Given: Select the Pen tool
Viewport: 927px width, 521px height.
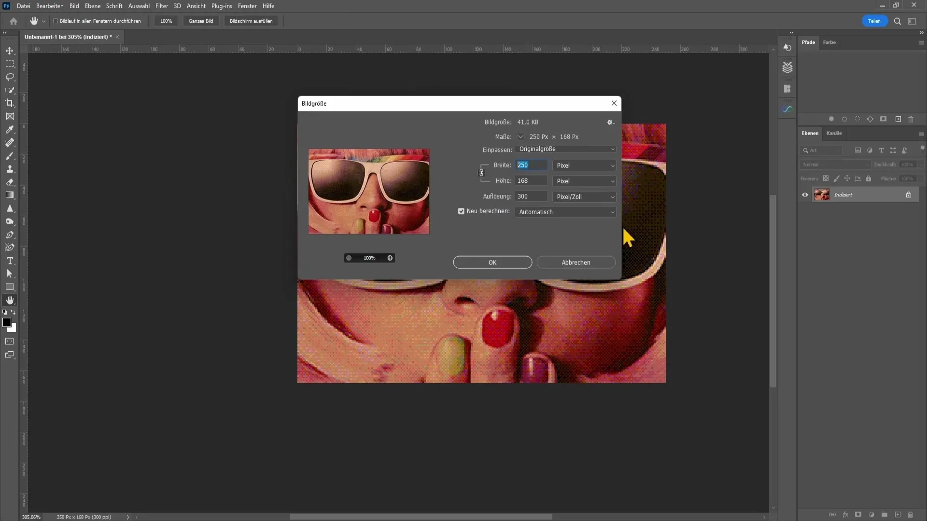Looking at the screenshot, I should pos(10,234).
